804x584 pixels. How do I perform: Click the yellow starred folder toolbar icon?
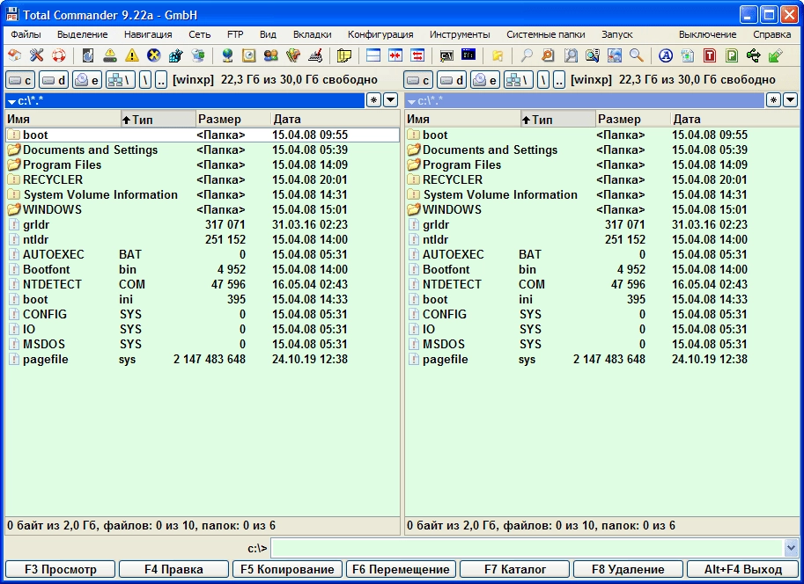tap(498, 55)
